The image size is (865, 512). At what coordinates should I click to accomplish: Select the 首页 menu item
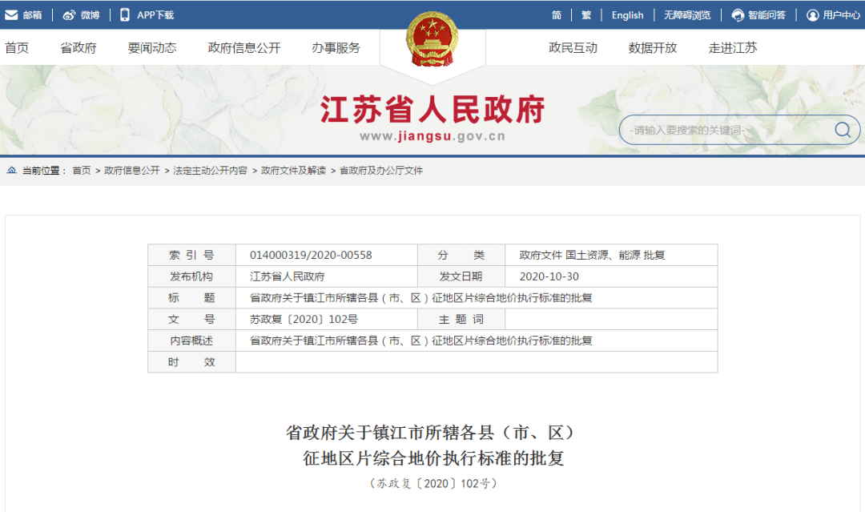18,46
